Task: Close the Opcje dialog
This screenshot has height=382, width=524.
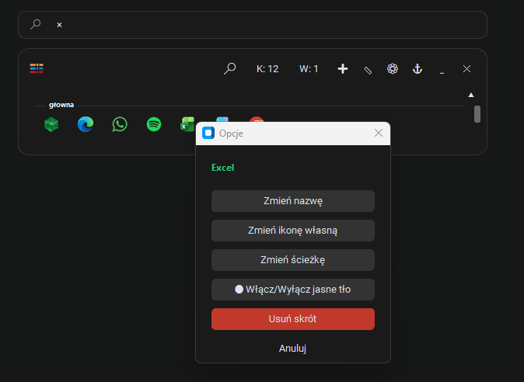Action: [x=379, y=133]
